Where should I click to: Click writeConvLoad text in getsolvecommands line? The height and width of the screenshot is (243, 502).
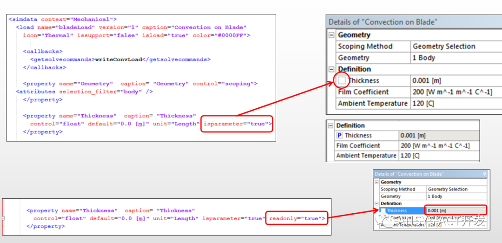(x=119, y=59)
